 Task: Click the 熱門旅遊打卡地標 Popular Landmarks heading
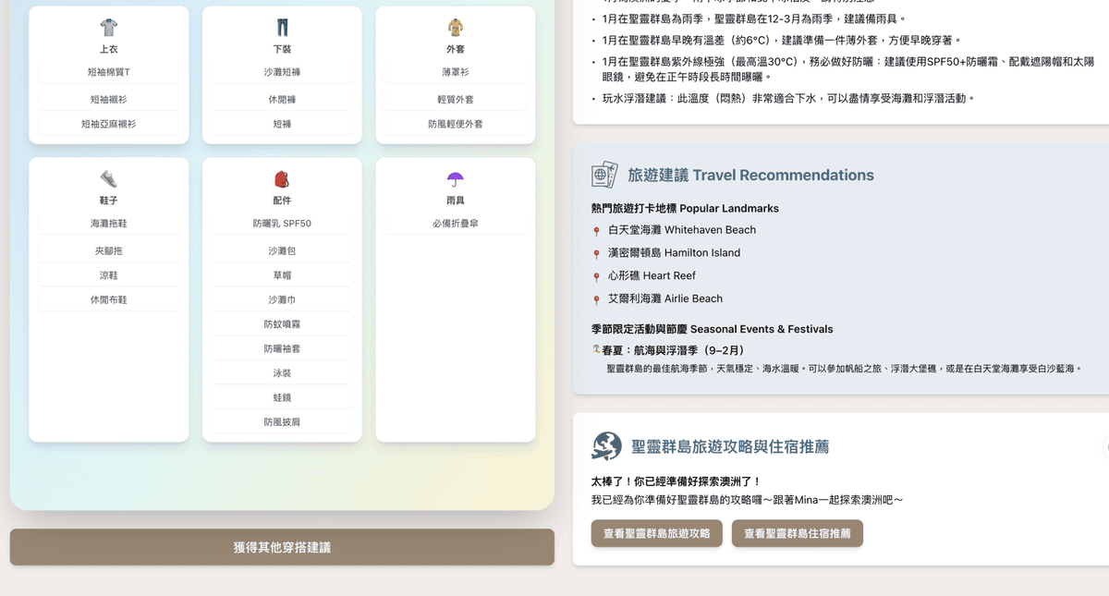click(x=685, y=209)
